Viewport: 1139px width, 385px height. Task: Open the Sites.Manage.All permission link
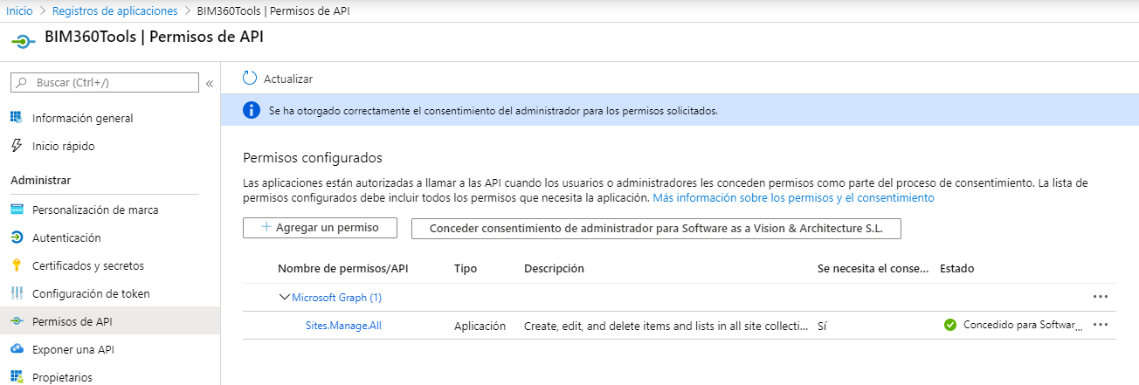[x=343, y=325]
